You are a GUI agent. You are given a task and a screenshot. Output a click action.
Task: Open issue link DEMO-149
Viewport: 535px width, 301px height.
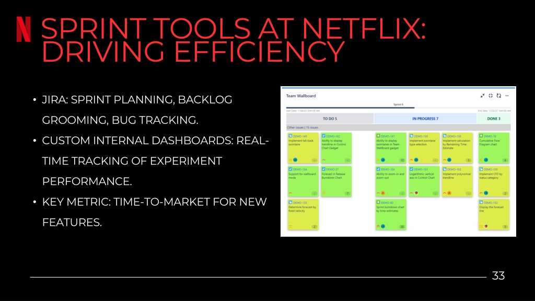point(300,136)
